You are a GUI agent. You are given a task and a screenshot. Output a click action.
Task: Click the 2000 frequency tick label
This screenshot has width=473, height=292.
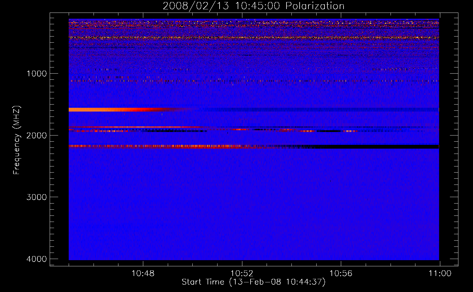37,135
